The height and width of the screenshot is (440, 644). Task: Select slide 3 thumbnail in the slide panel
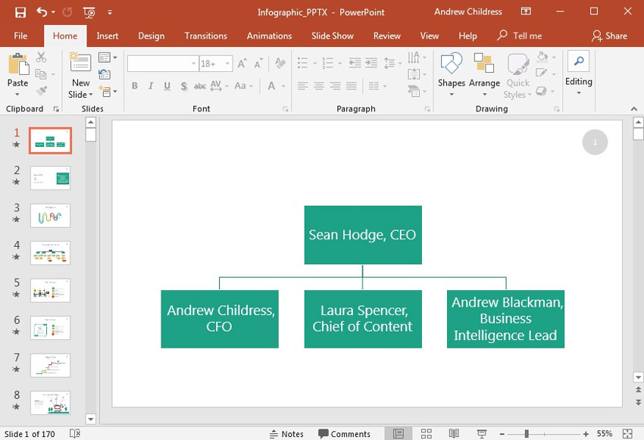(x=49, y=215)
